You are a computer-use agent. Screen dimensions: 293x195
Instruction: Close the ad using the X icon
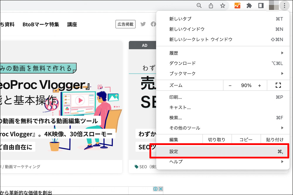(161, 189)
